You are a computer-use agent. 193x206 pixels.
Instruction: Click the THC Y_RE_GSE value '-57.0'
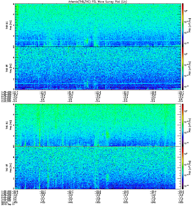(125, 193)
